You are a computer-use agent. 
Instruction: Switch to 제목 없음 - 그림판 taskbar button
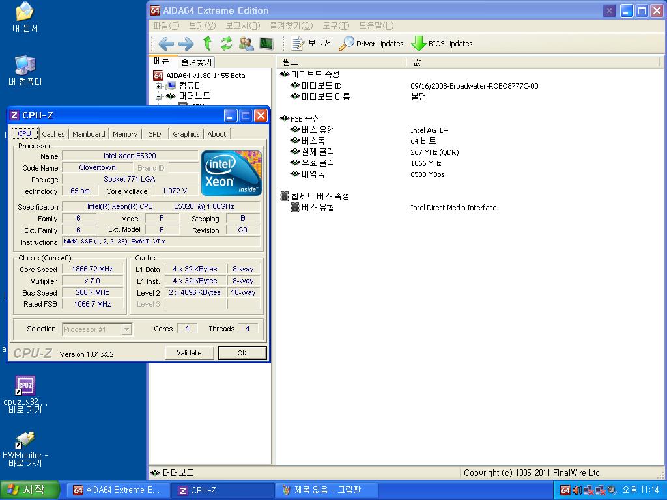pos(327,490)
